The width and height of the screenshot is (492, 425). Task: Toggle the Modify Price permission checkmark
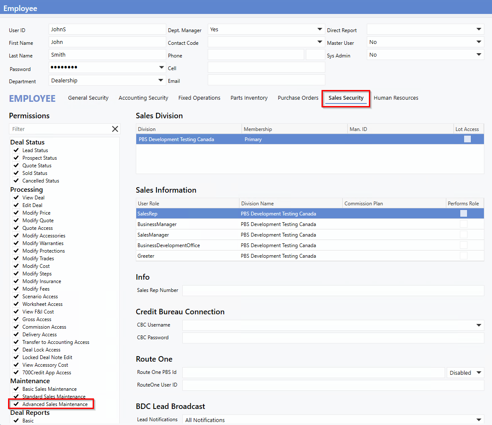click(16, 213)
